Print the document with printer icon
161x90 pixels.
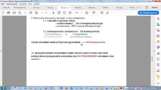click(9, 13)
